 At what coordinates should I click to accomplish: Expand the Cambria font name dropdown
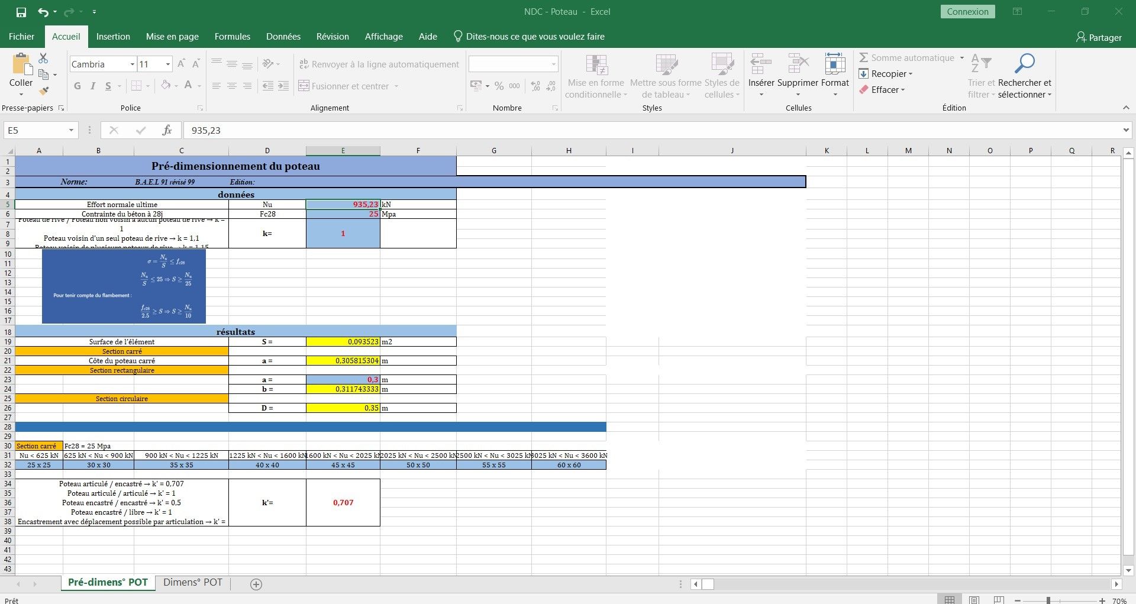click(x=132, y=64)
